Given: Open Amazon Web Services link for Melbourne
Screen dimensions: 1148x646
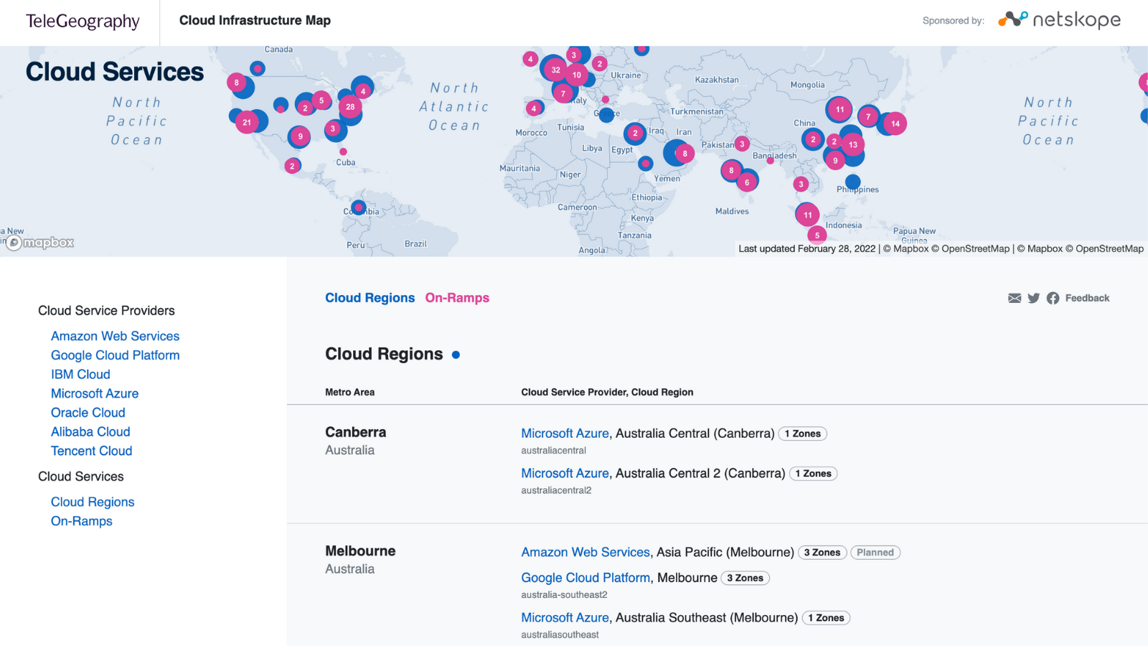Looking at the screenshot, I should (585, 552).
